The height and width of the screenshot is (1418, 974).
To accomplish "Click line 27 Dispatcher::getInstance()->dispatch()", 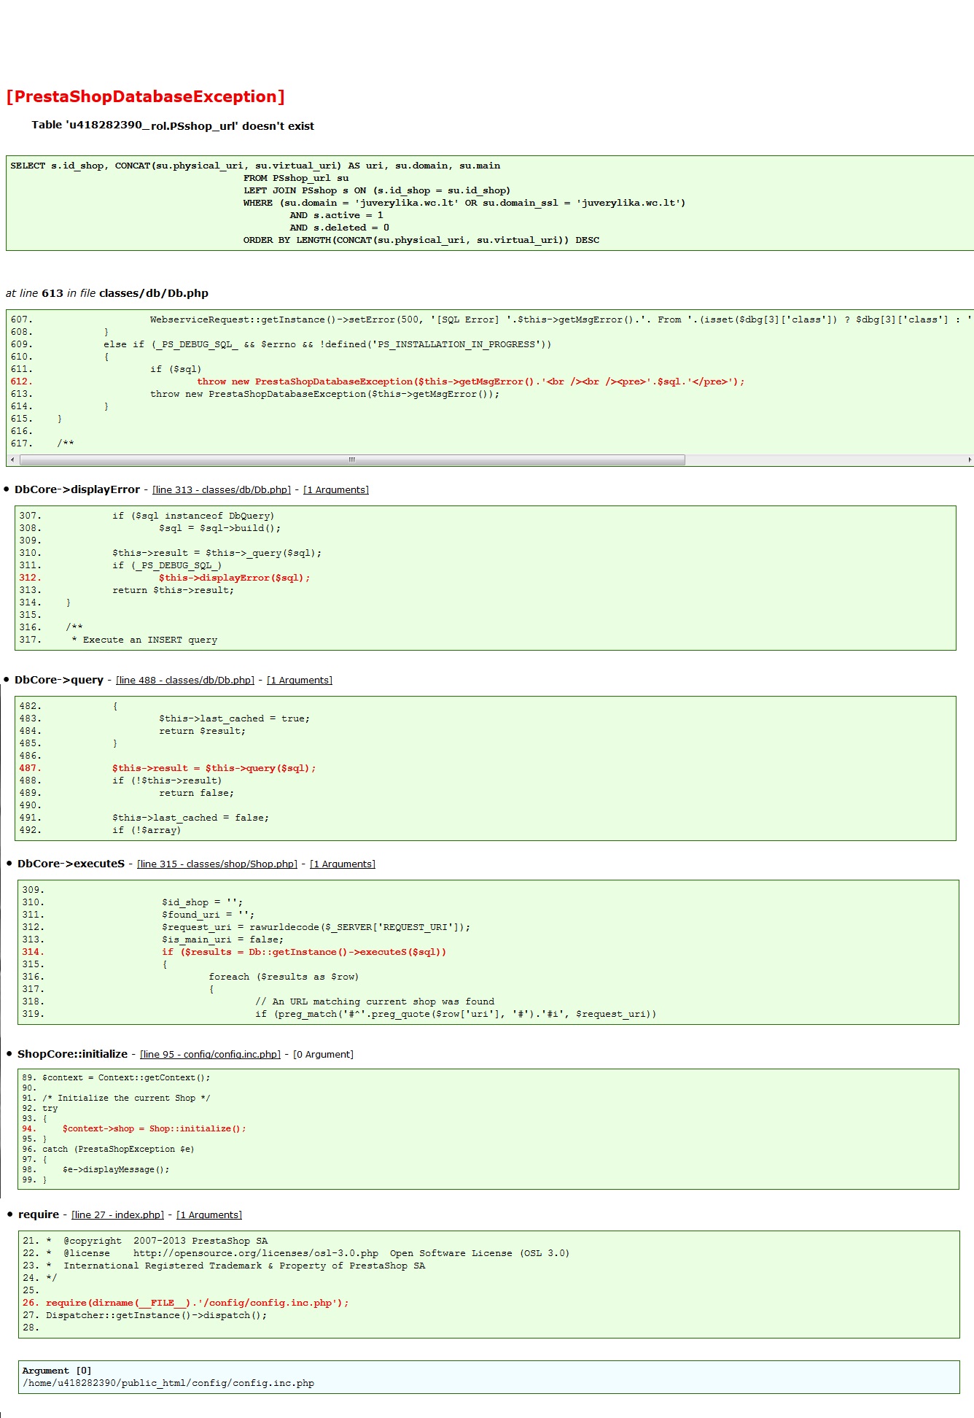I will coord(157,1315).
